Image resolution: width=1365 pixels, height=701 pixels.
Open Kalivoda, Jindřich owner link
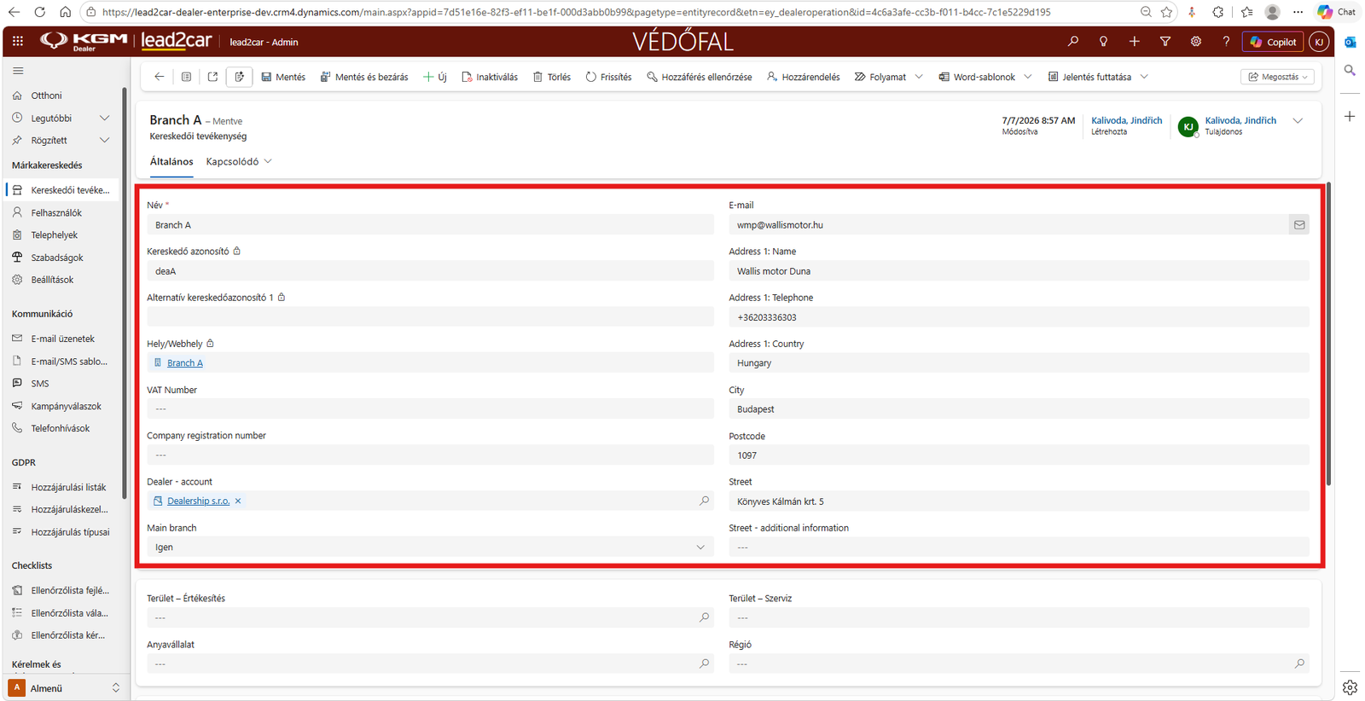tap(1240, 120)
